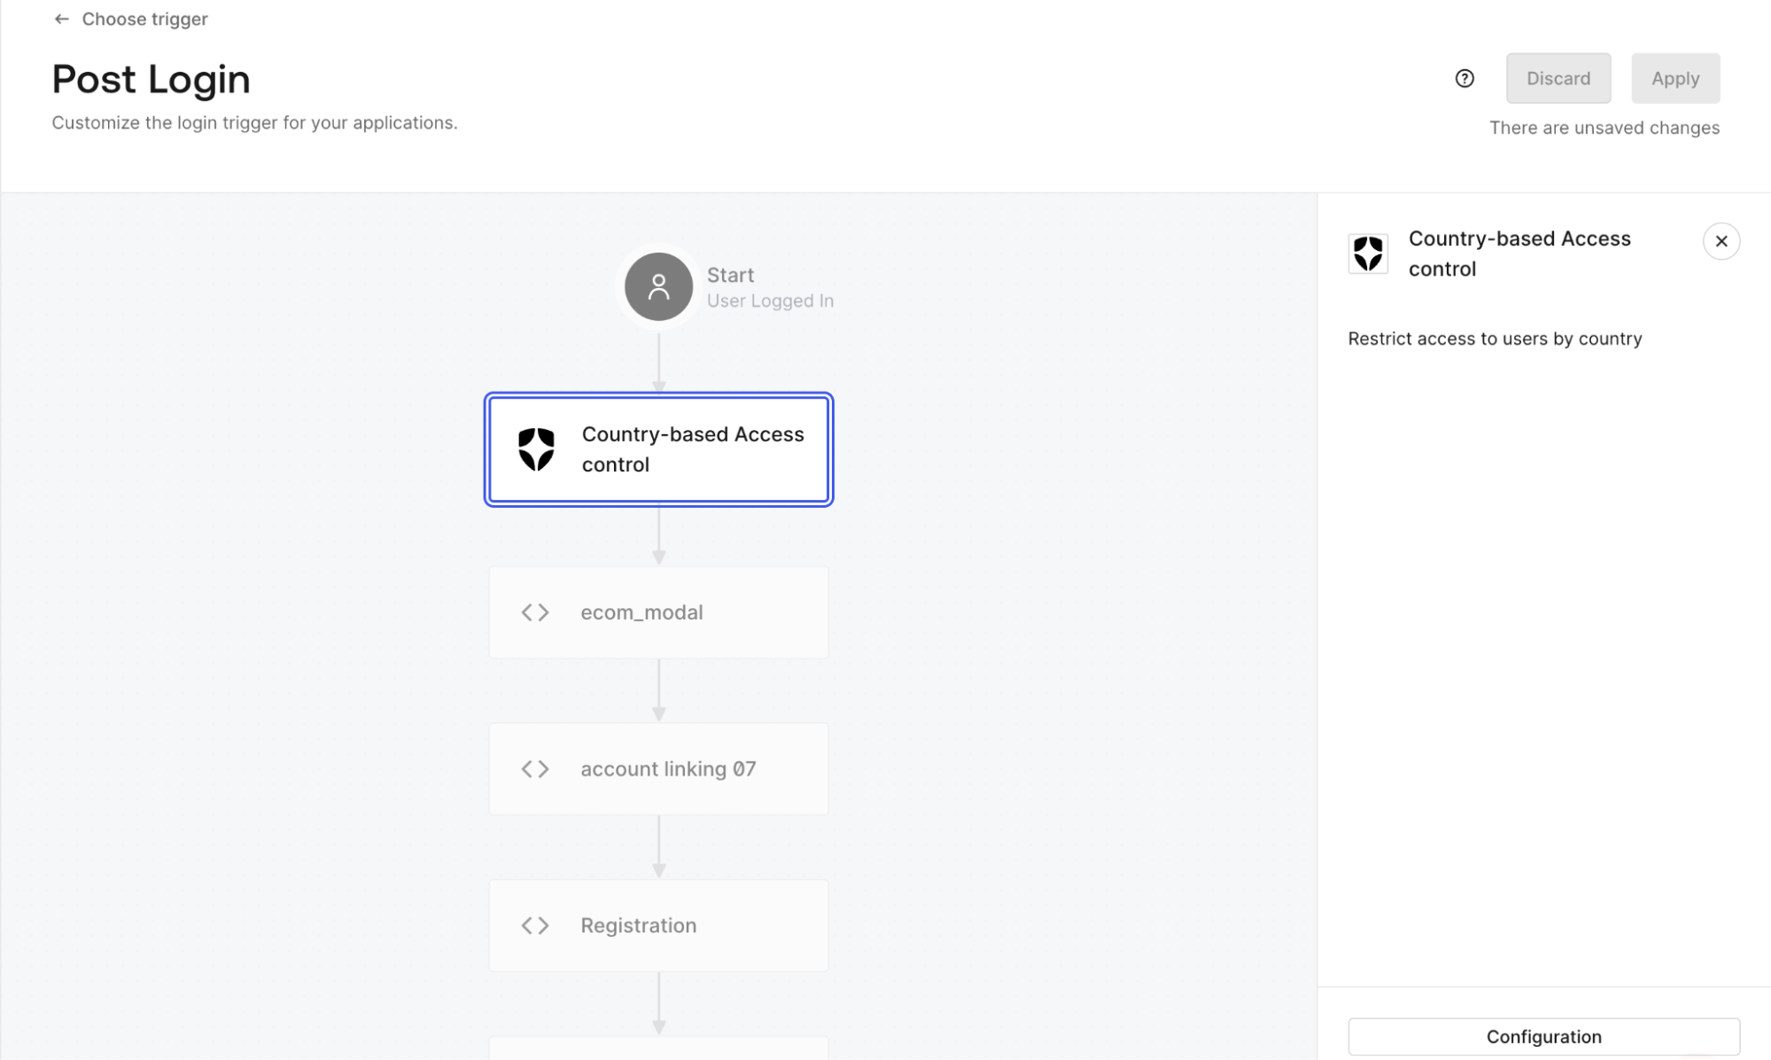Click the shield icon on Country-based Access control node
This screenshot has width=1771, height=1060.
(535, 449)
